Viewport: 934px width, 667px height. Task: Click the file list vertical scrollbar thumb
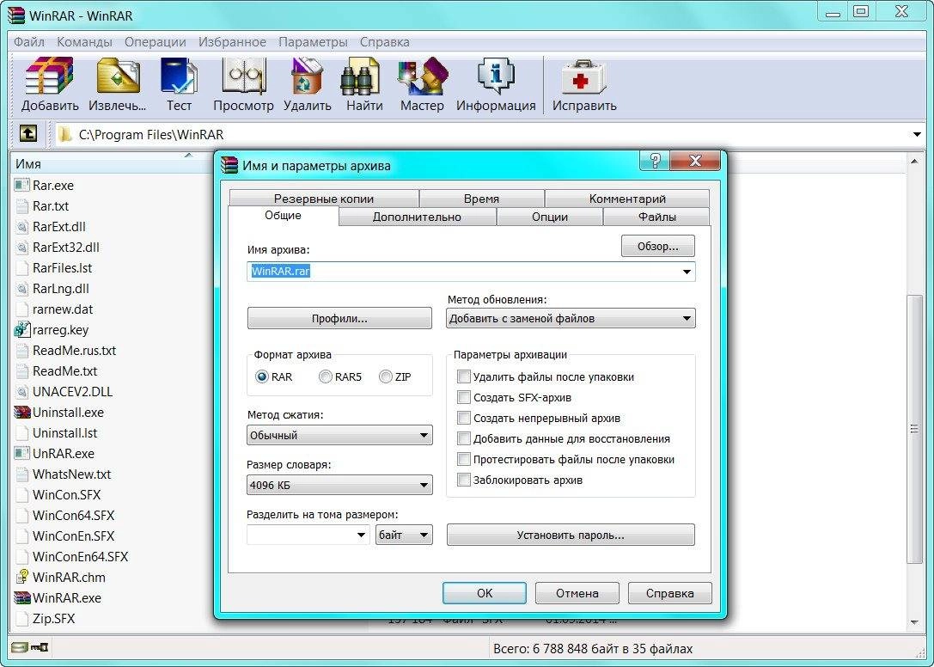914,429
